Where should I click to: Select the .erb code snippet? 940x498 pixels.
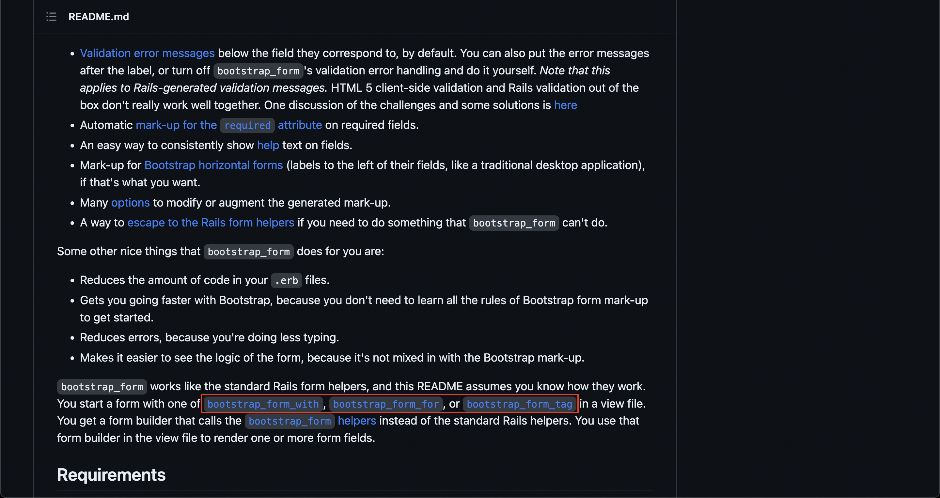click(x=286, y=280)
